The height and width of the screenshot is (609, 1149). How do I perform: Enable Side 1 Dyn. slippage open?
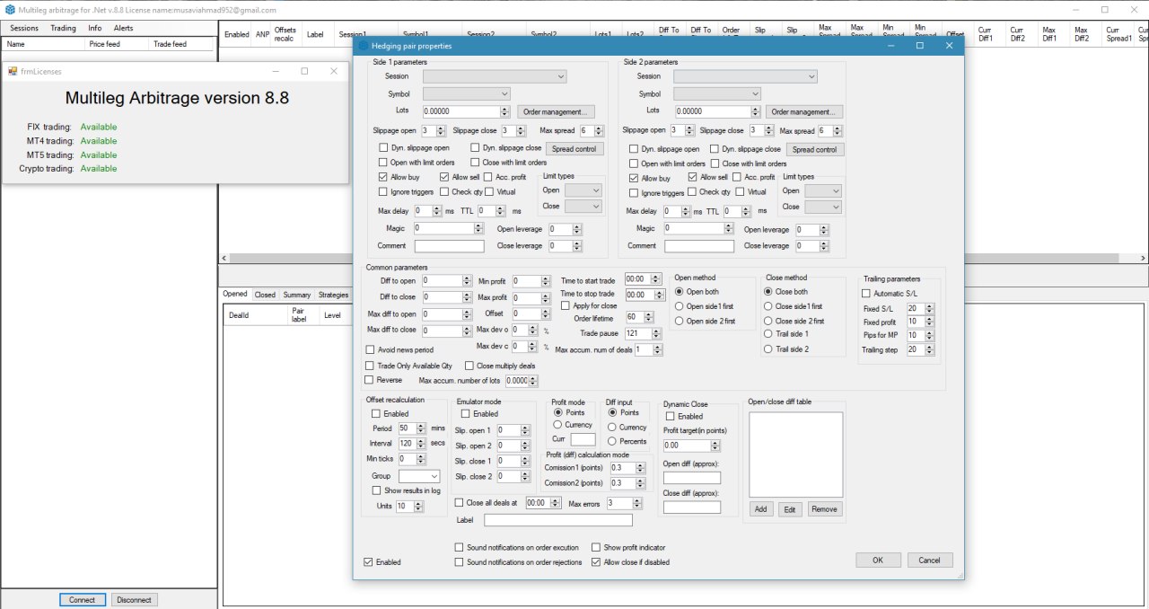click(x=383, y=148)
